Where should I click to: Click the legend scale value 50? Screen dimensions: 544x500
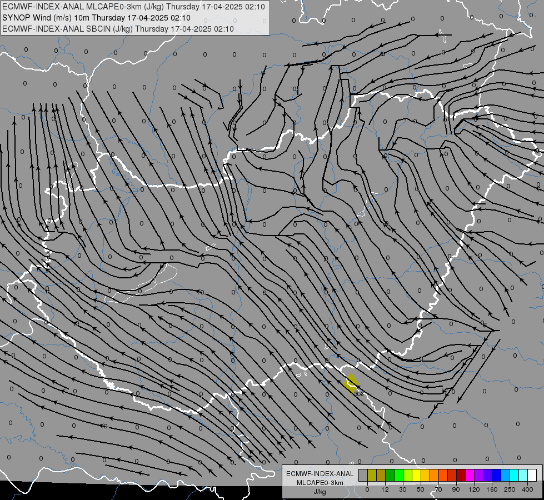(421, 489)
